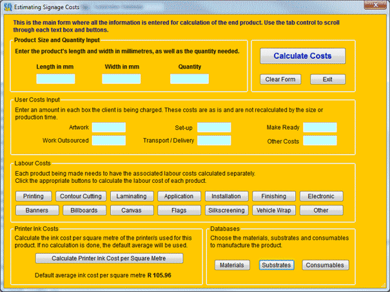This screenshot has width=390, height=292.
Task: Click the Exit button
Action: pos(327,79)
